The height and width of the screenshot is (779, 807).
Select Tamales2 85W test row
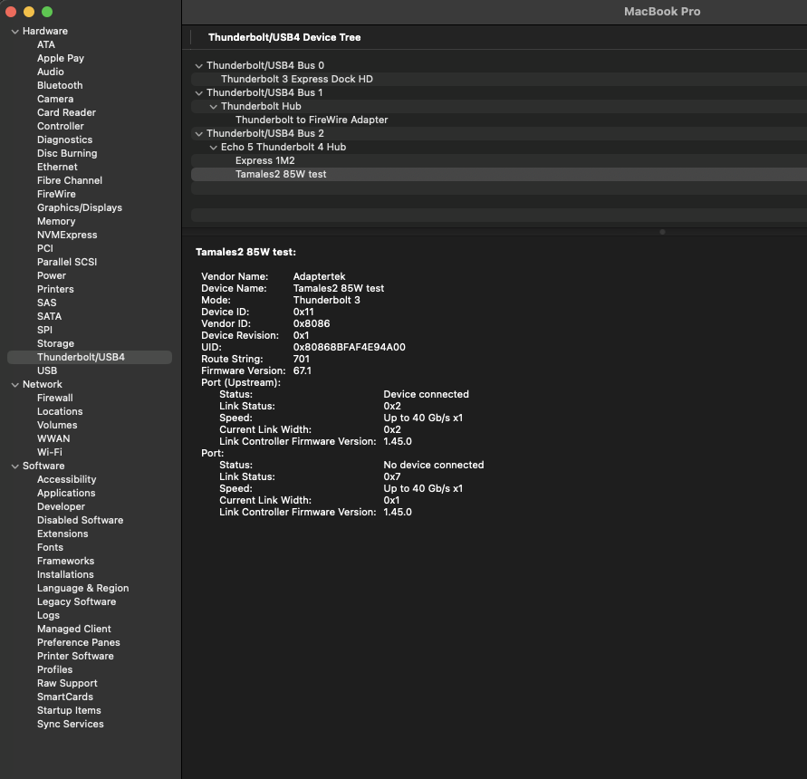[x=499, y=175]
